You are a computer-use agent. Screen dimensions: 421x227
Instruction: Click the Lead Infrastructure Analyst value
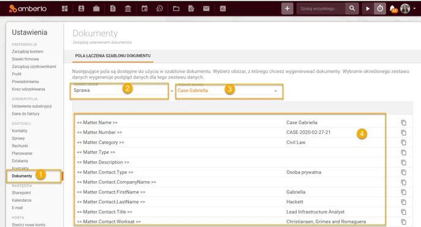[x=315, y=212]
